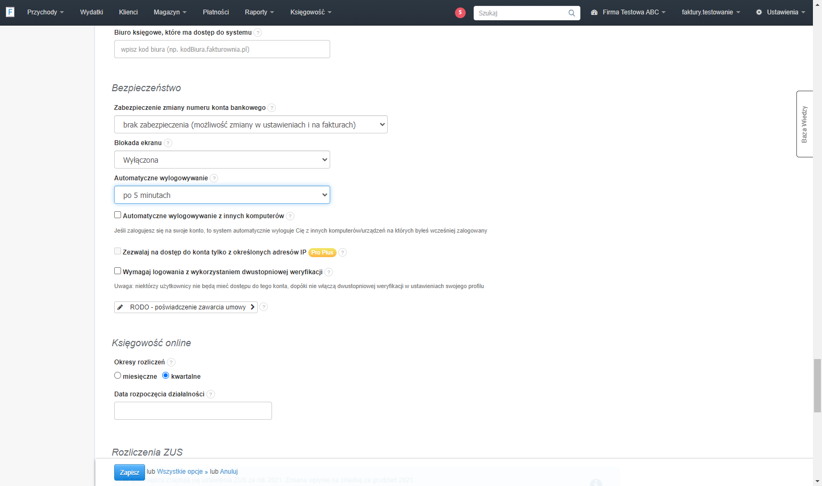Open Wydatki in top navigation
This screenshot has width=822, height=486.
pos(92,12)
